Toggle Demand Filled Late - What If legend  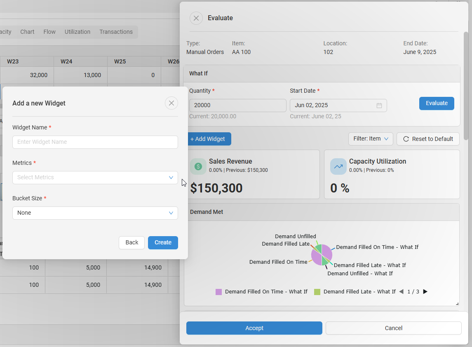coord(355,292)
